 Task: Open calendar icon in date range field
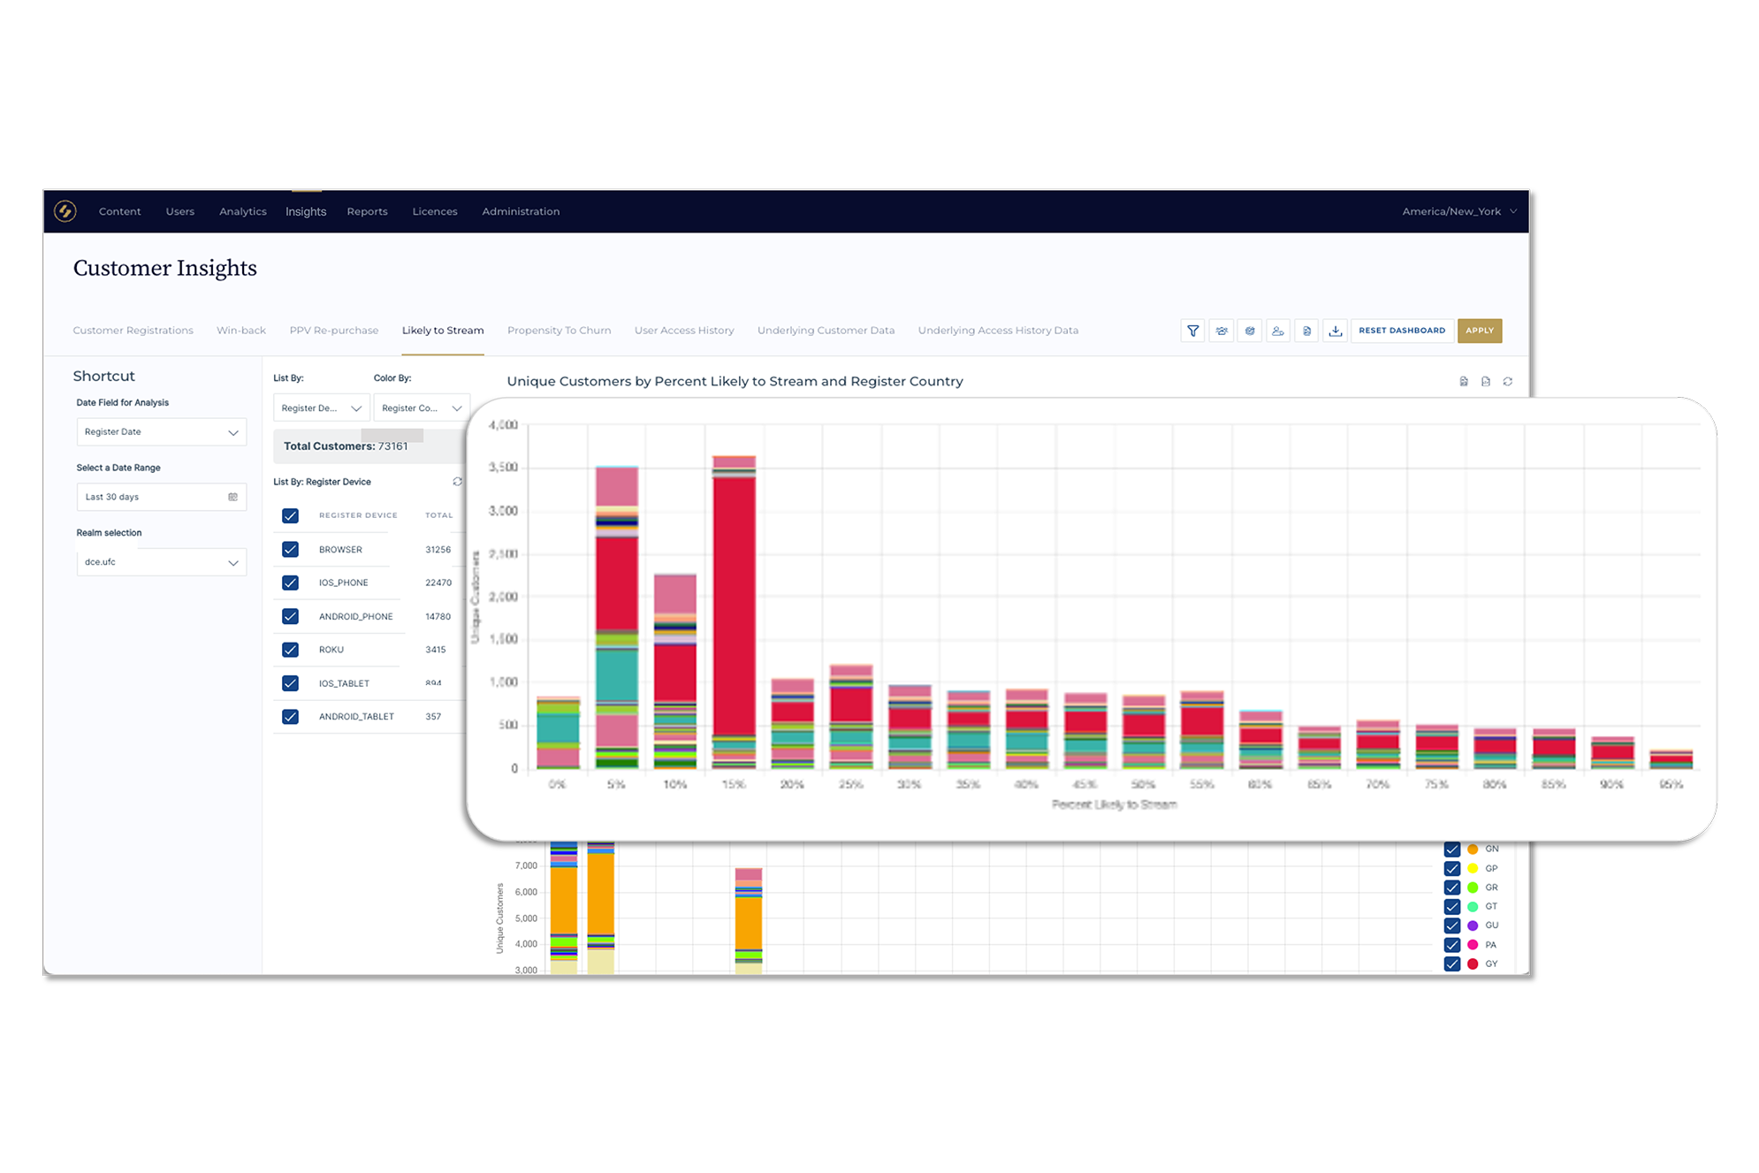[x=232, y=497]
